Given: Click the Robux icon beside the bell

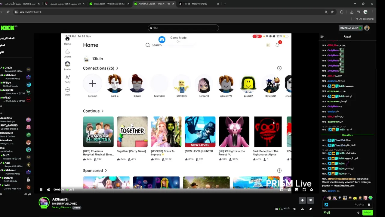Looking at the screenshot, I should (268, 45).
